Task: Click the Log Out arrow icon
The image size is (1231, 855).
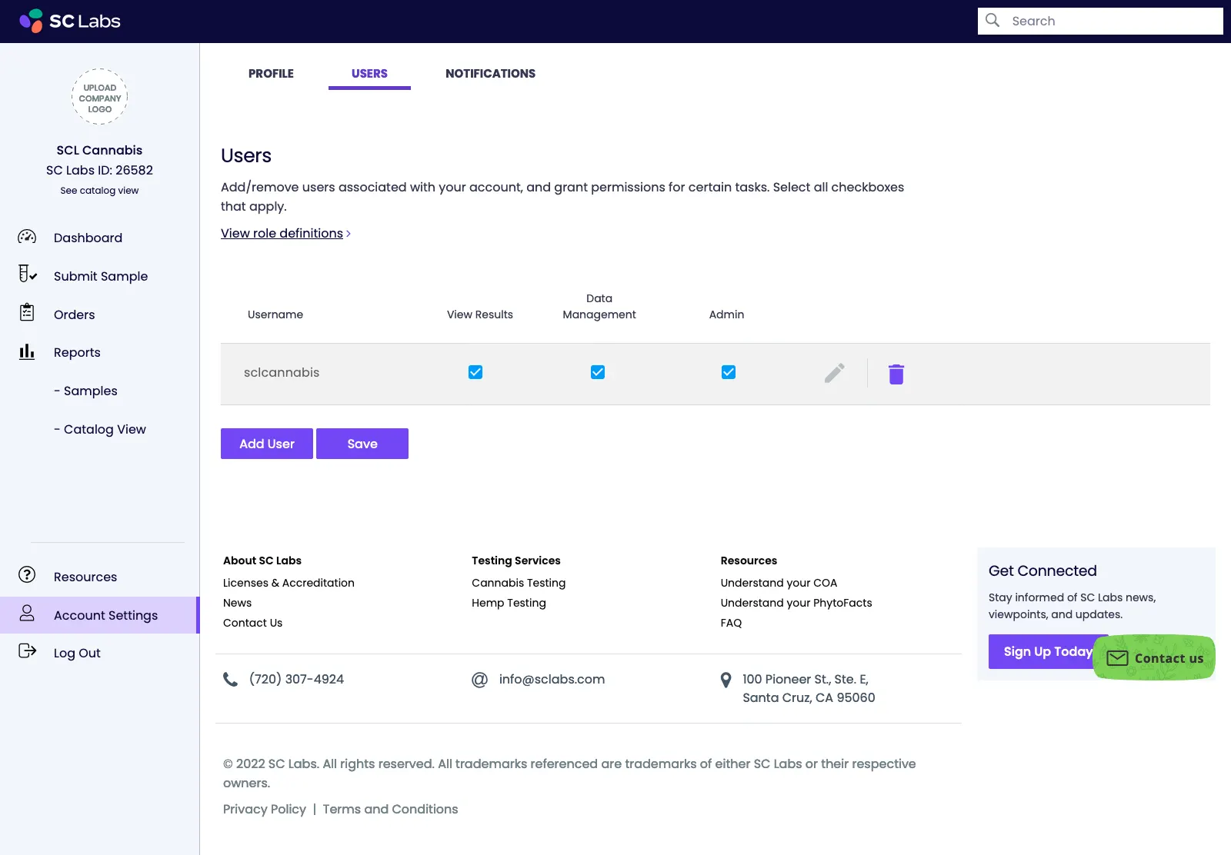Action: [27, 651]
